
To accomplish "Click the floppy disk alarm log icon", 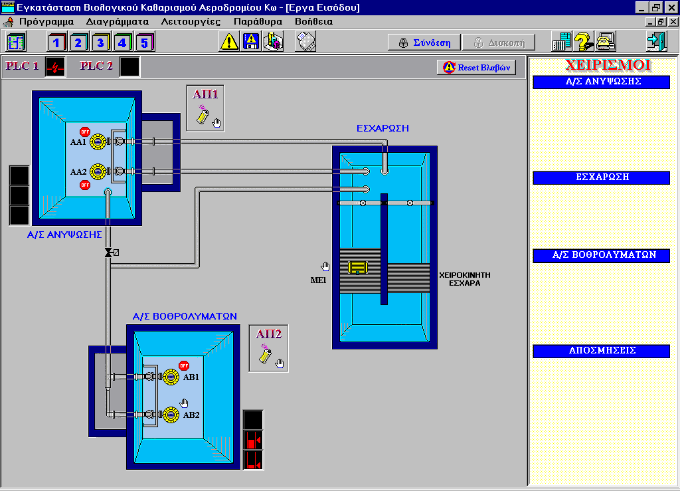I will 252,42.
